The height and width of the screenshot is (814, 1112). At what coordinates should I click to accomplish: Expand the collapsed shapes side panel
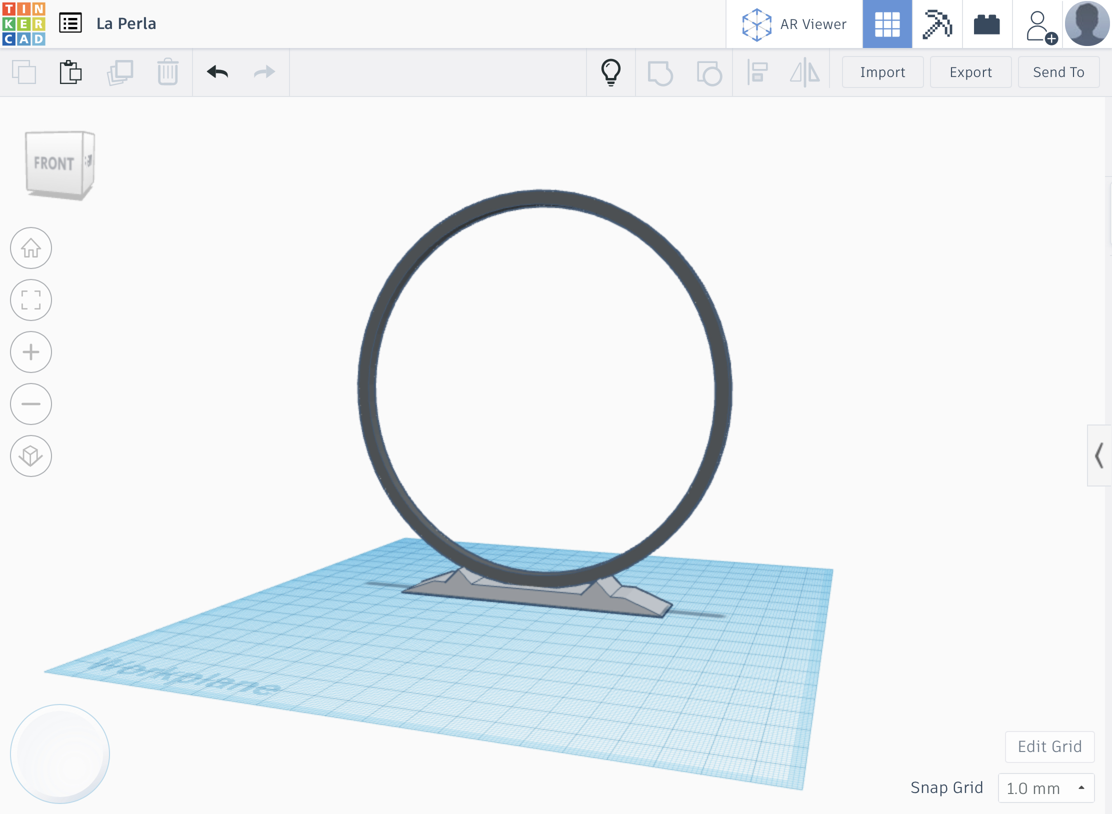1099,455
